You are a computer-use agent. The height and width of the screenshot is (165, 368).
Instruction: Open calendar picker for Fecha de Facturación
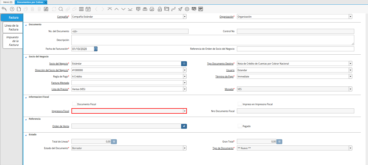pos(96,49)
